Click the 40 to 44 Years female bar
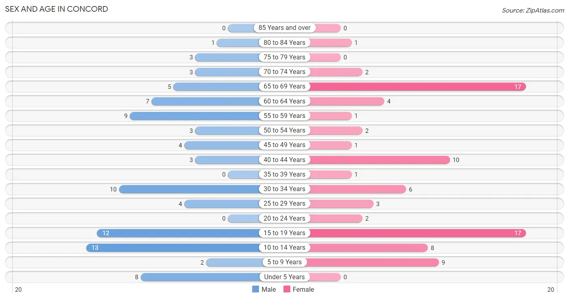This screenshot has height=299, width=569. coord(379,160)
